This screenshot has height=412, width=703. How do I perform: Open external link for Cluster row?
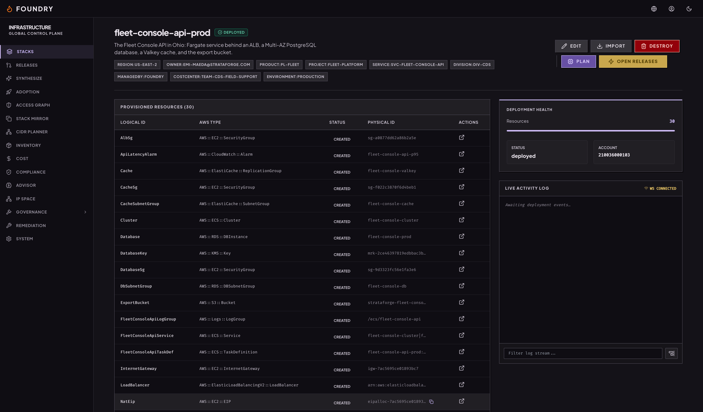pos(461,220)
